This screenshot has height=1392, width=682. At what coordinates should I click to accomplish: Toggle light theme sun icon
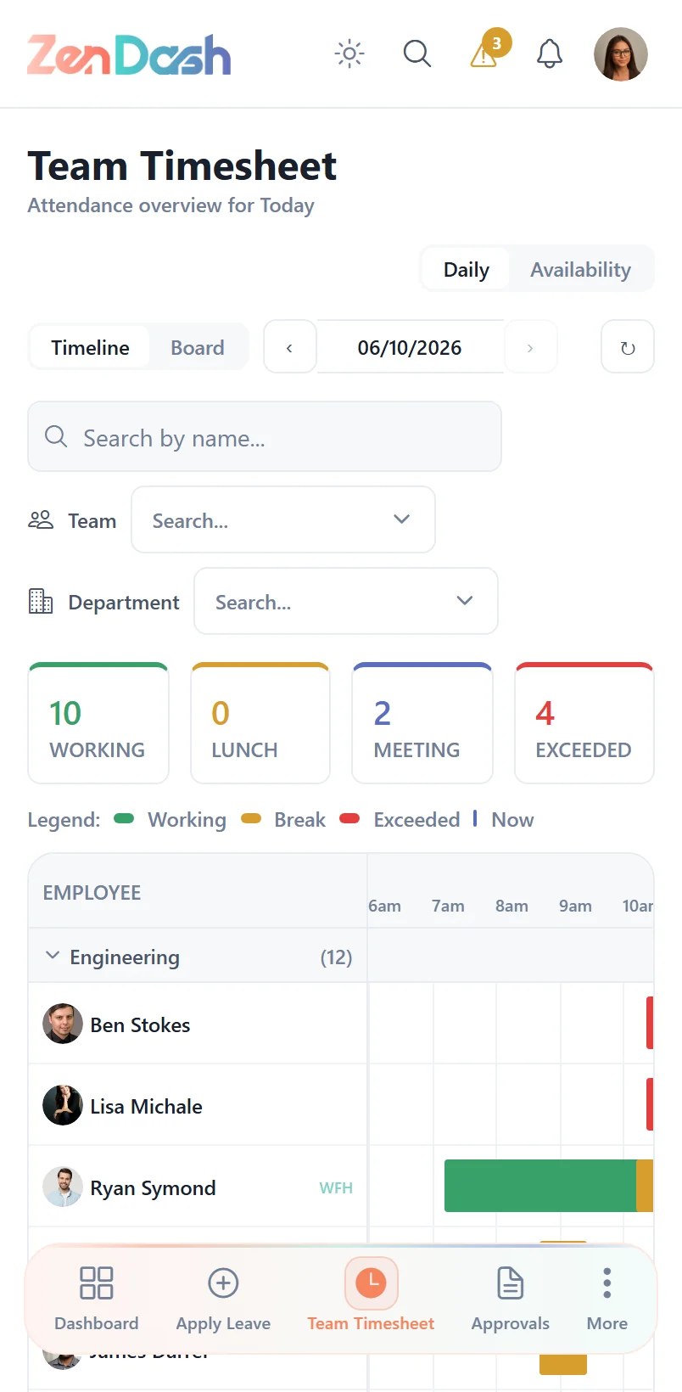(349, 53)
